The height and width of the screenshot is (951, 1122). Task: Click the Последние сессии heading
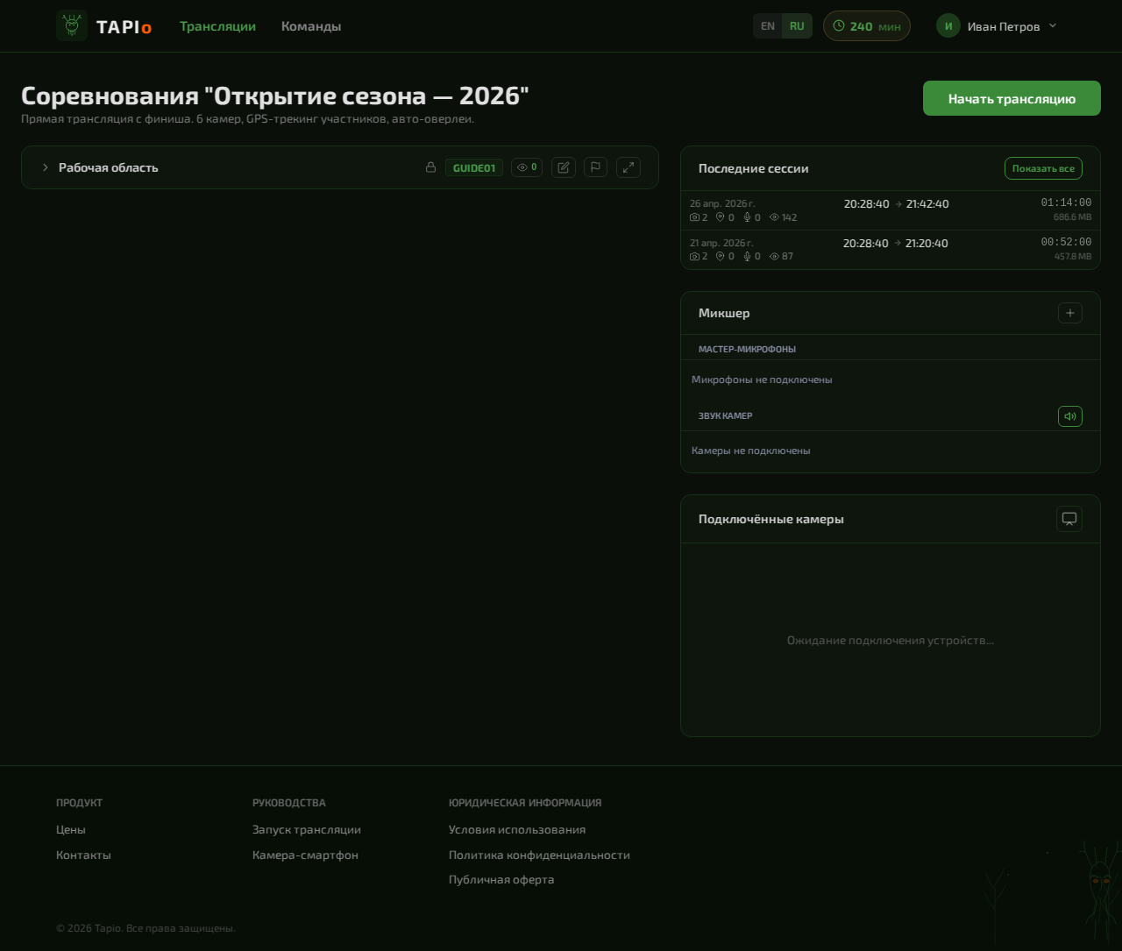point(754,168)
